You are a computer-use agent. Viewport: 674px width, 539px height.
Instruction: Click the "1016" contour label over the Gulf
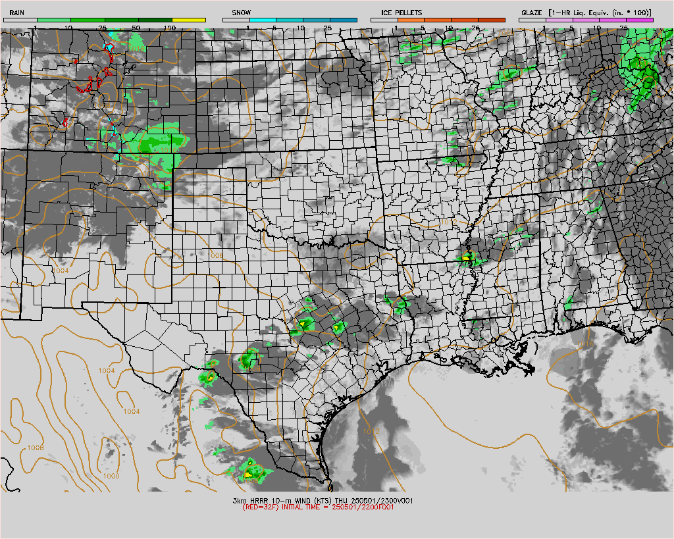(x=584, y=344)
